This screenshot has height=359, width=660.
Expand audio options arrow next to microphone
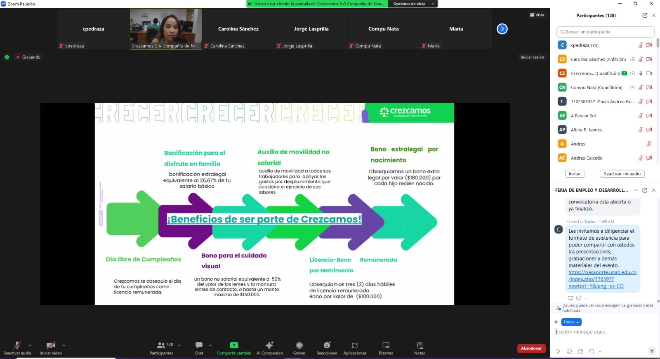point(30,345)
